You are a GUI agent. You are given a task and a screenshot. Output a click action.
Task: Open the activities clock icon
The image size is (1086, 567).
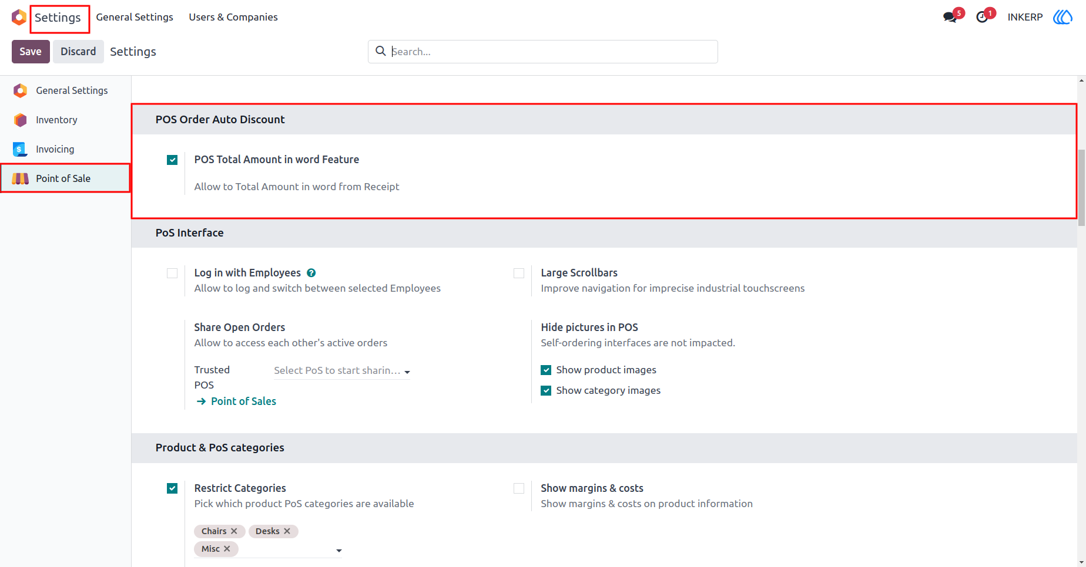(982, 17)
